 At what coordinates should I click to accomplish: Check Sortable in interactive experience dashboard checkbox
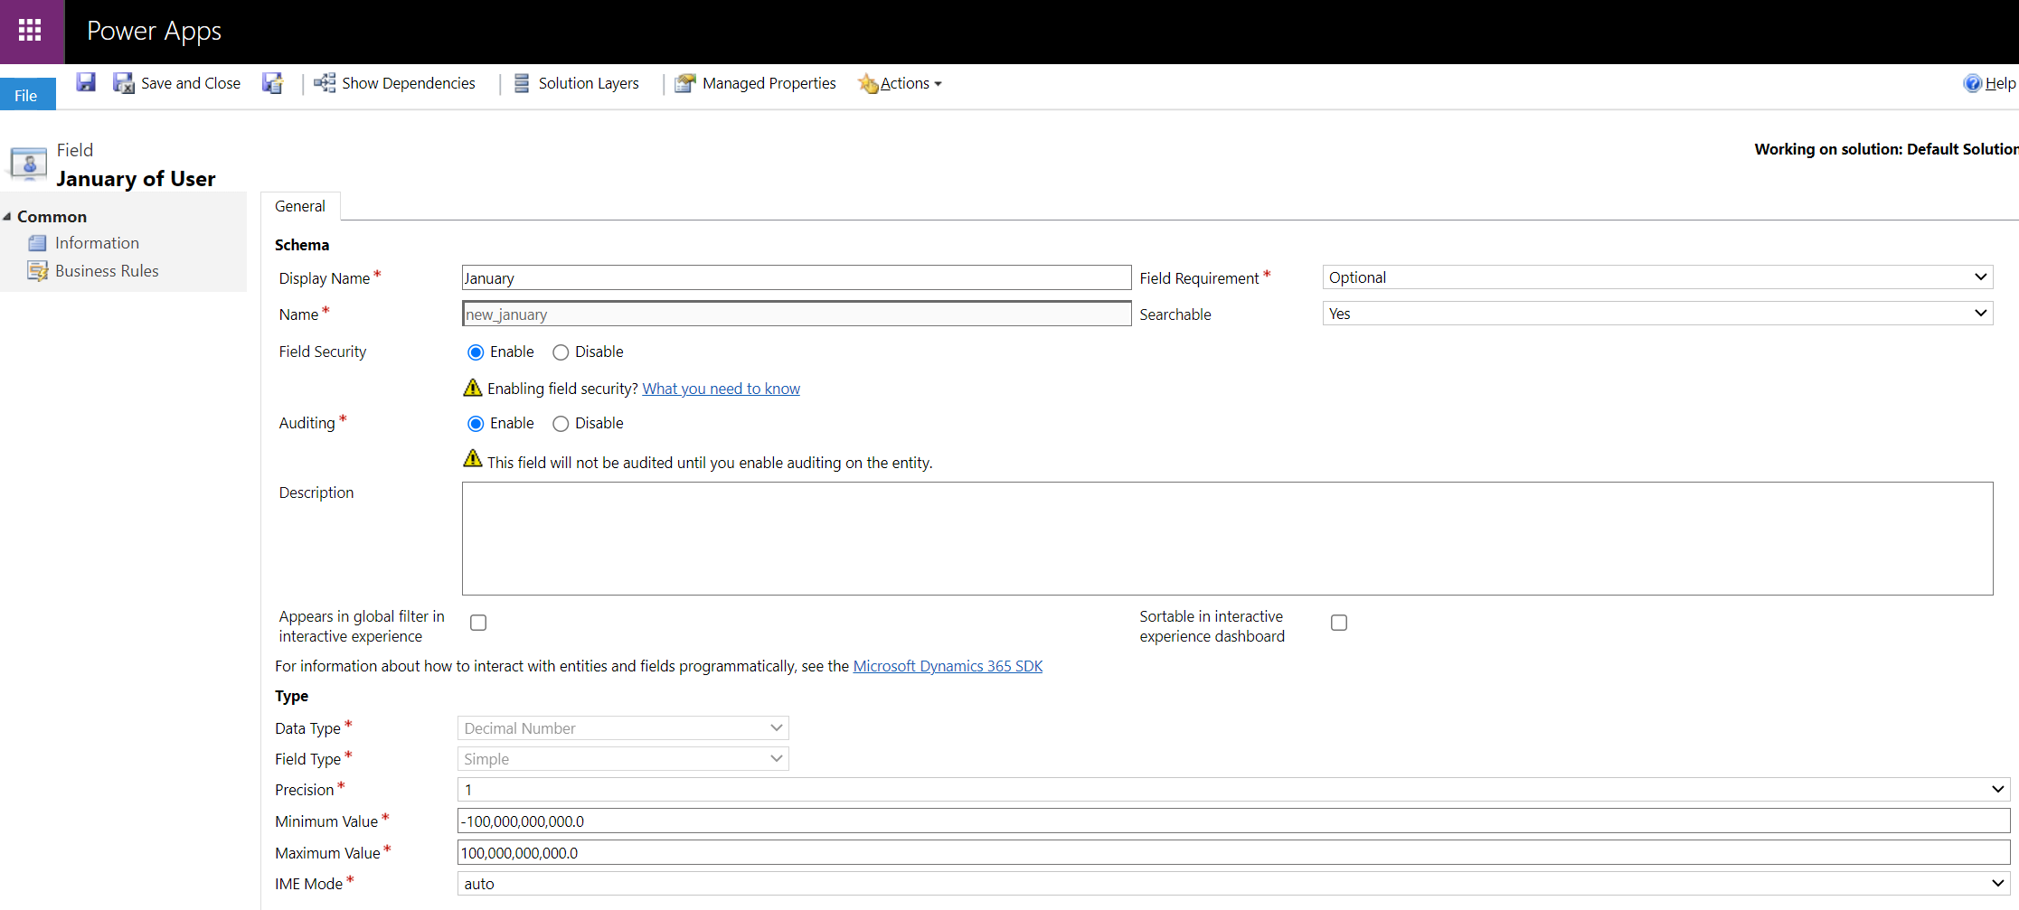(x=1339, y=623)
